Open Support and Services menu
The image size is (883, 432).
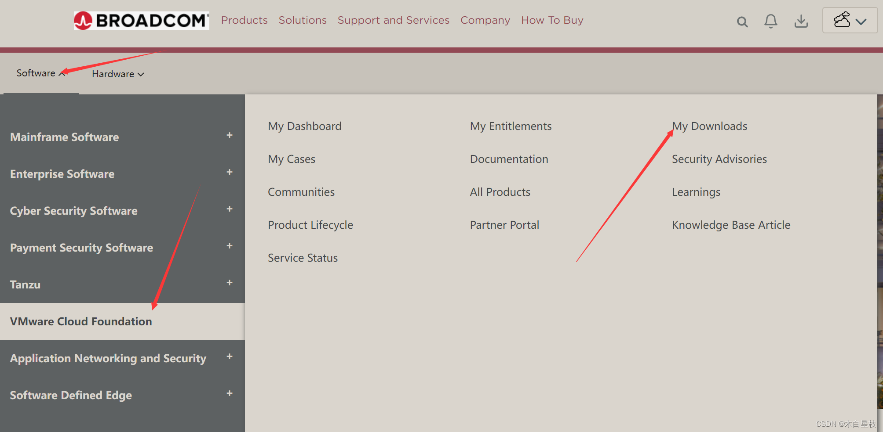pyautogui.click(x=393, y=20)
